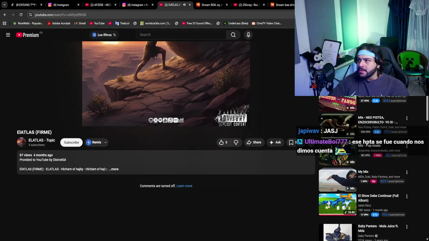Click the browser address bar URL
This screenshot has height=241, width=429.
60,15
